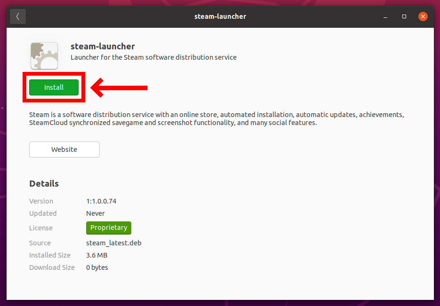
Task: Maximize the steam-launcher window
Action: point(404,16)
